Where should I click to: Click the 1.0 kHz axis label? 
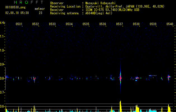click(3, 50)
